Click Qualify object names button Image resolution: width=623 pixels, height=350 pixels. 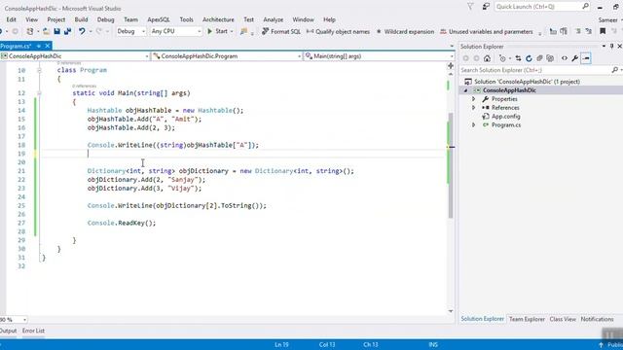pyautogui.click(x=338, y=31)
